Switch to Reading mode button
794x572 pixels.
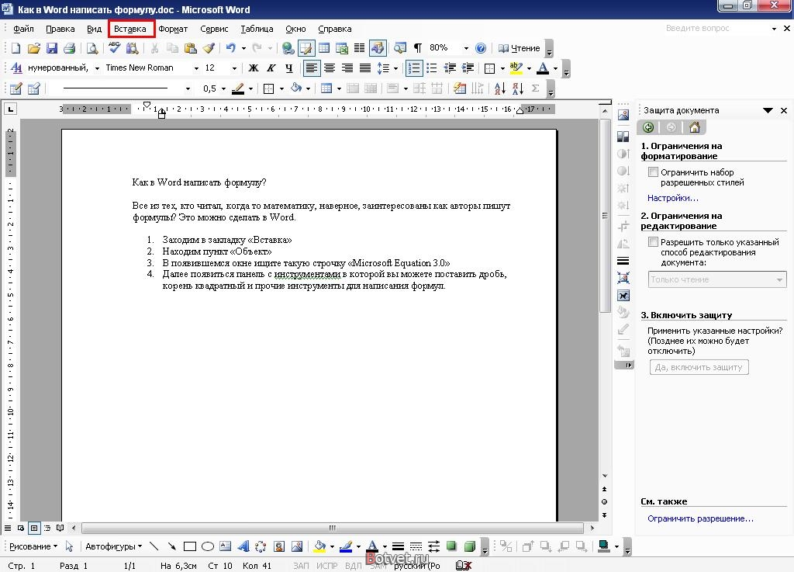[520, 48]
